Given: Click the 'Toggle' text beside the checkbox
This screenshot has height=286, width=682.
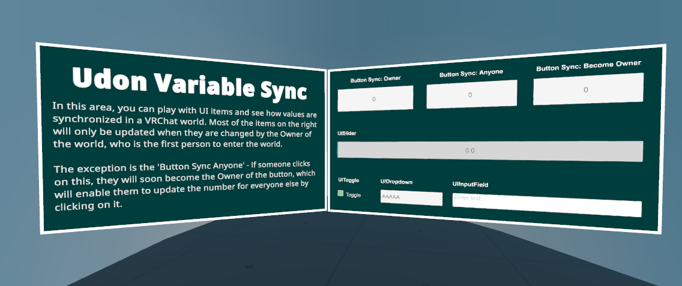Looking at the screenshot, I should point(353,195).
